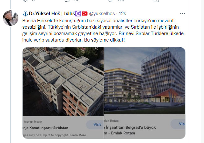The width and height of the screenshot is (204, 143).
Task: Open the @yukselhos handle link
Action: [102, 14]
